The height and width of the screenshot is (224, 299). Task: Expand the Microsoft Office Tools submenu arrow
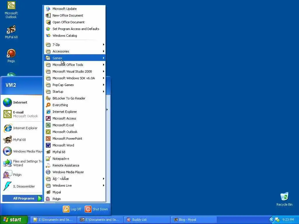pos(104,65)
